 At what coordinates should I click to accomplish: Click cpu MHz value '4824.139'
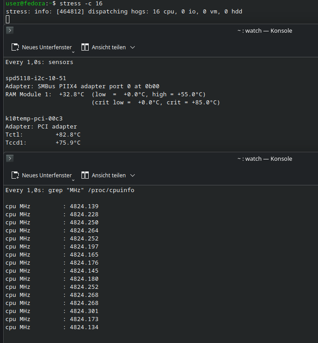click(84, 206)
